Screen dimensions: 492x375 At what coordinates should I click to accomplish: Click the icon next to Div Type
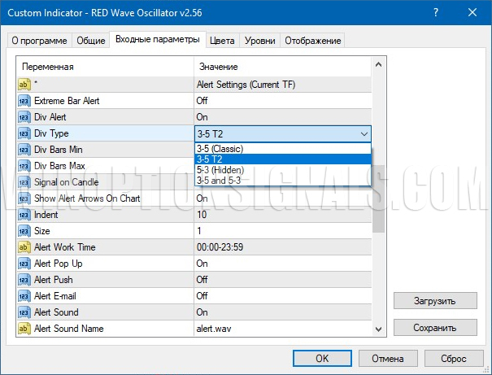tap(24, 133)
